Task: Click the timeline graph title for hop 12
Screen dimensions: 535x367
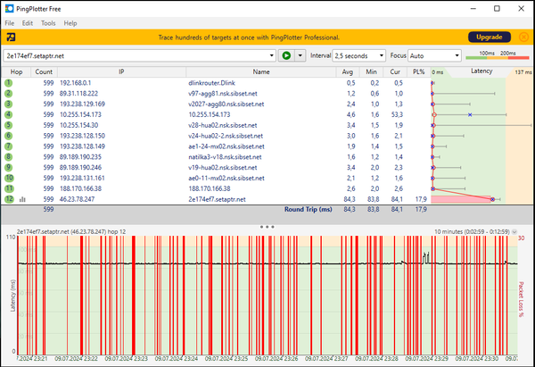Action: pyautogui.click(x=71, y=231)
